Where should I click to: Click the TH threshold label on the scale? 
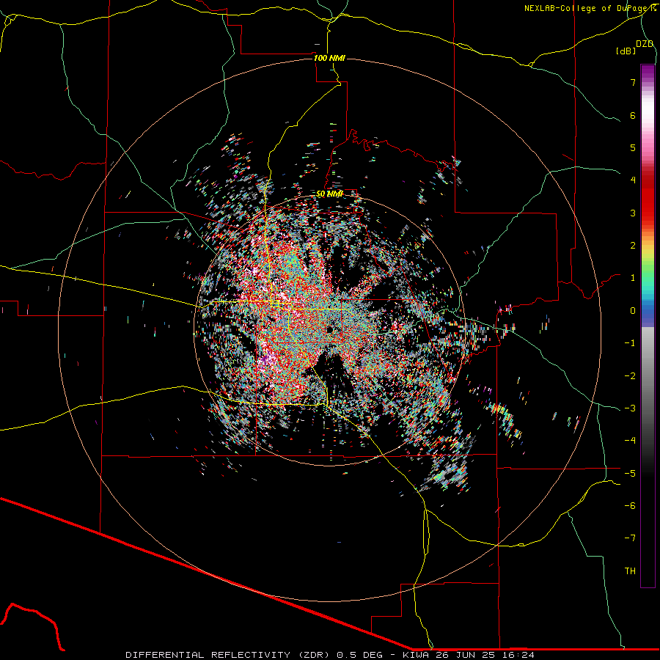pos(630,571)
